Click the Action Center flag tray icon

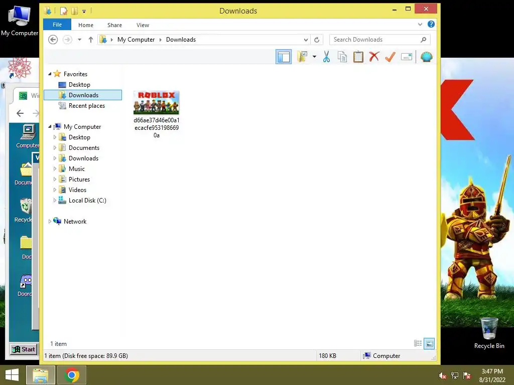coord(467,375)
